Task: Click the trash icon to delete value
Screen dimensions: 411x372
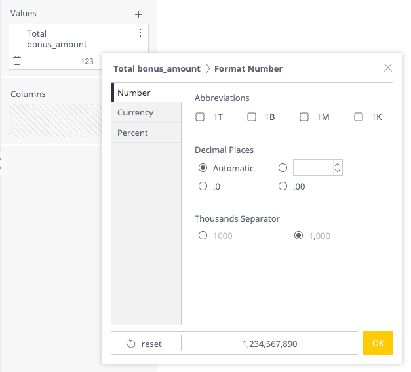Action: click(17, 60)
